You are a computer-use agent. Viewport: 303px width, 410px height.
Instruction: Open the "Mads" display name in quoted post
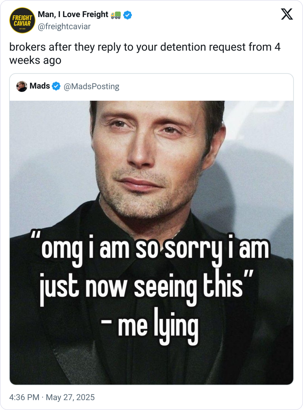click(40, 86)
